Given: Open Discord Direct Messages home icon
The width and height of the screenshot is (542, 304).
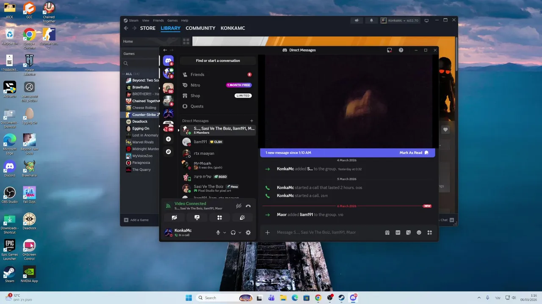Looking at the screenshot, I should (168, 60).
